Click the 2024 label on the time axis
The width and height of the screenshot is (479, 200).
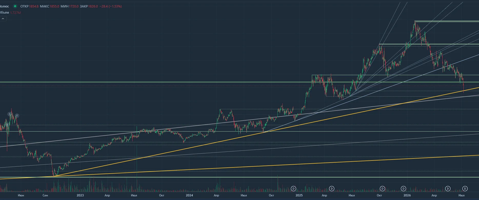point(189,195)
